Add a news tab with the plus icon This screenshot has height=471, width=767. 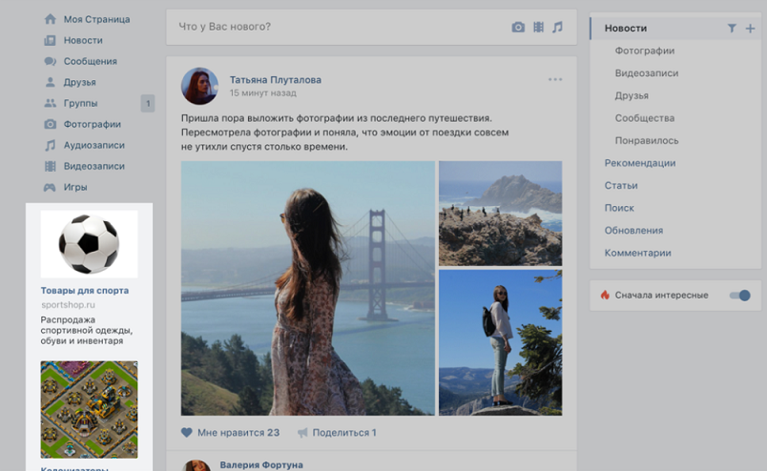[750, 29]
